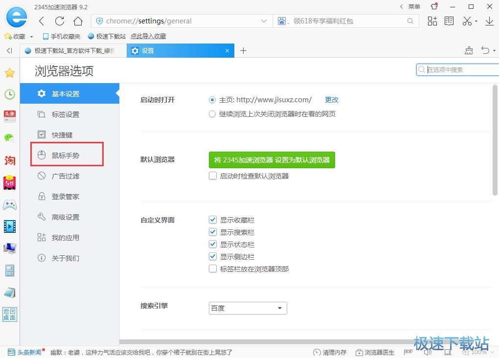Open the game controller icon in sidebar
Screen dimensions: 499x358
click(10, 204)
